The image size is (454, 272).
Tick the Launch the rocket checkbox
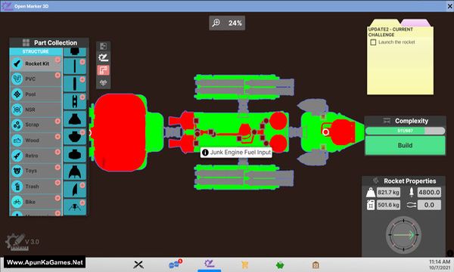point(373,42)
